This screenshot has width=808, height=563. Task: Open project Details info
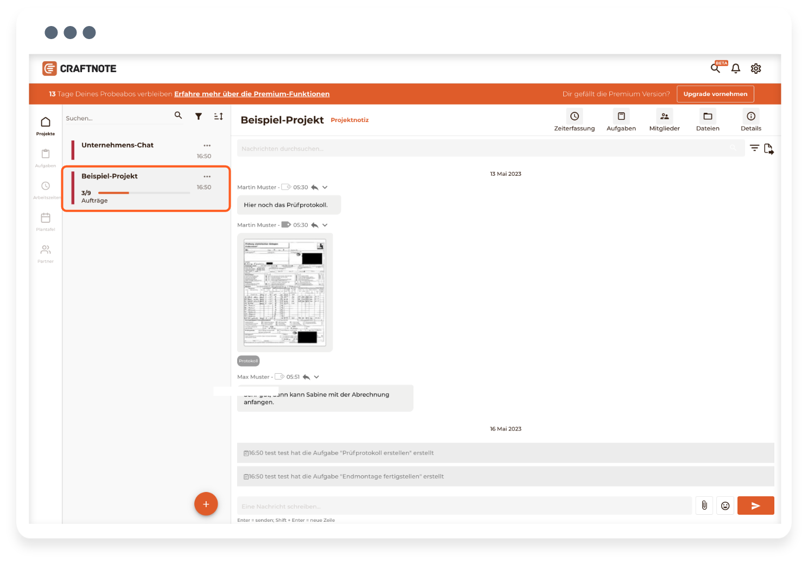click(x=750, y=116)
